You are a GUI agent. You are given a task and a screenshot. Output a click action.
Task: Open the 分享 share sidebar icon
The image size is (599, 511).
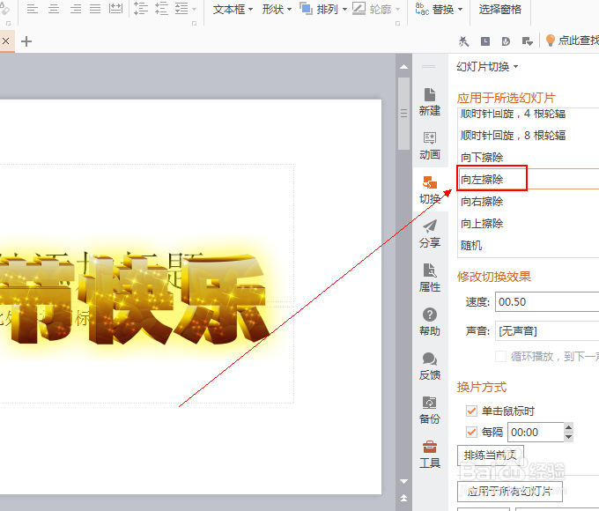[x=430, y=233]
